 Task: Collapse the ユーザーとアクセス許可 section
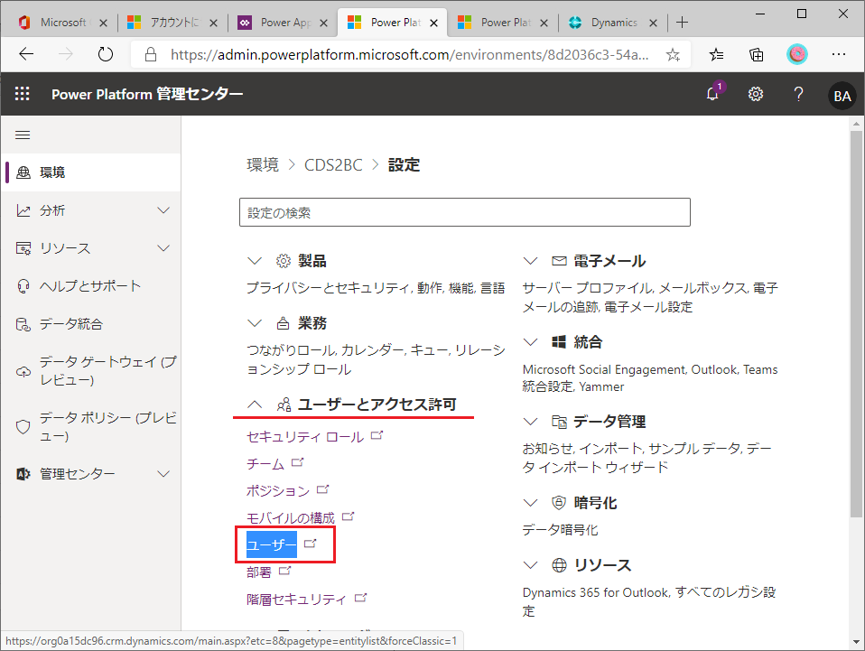[255, 405]
